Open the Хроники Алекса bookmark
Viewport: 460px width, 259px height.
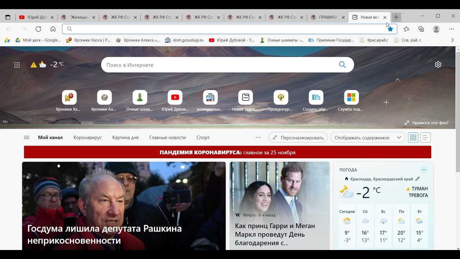[x=138, y=40]
